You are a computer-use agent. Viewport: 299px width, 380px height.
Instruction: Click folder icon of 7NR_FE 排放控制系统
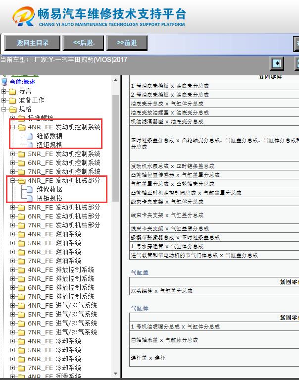(x=22, y=297)
